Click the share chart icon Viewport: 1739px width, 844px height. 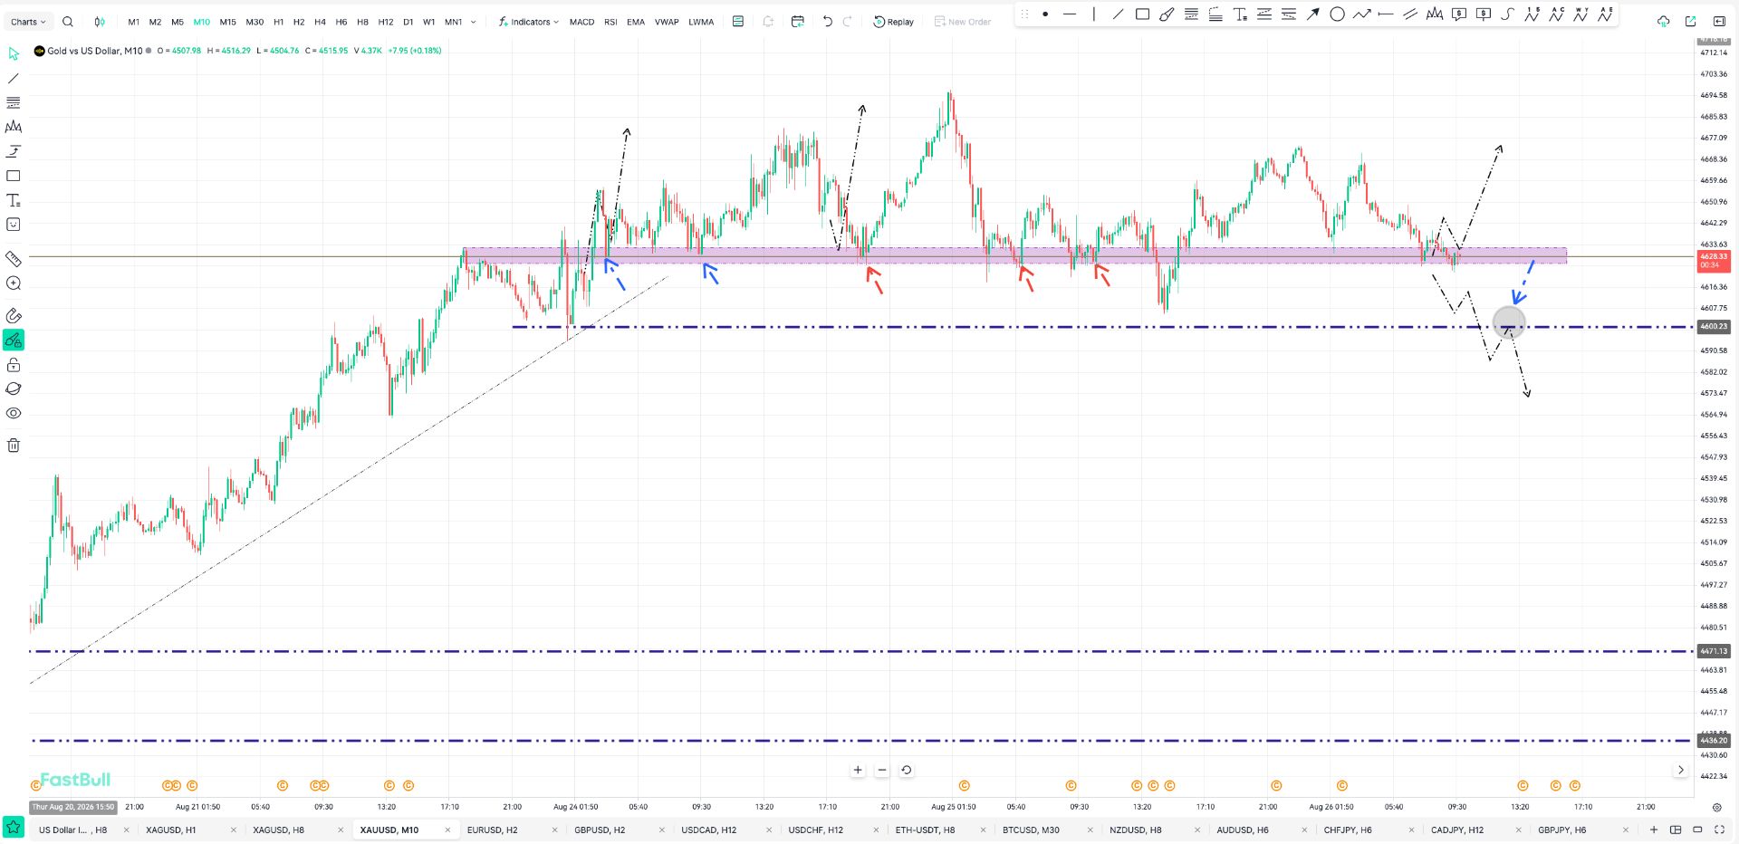pos(1690,21)
